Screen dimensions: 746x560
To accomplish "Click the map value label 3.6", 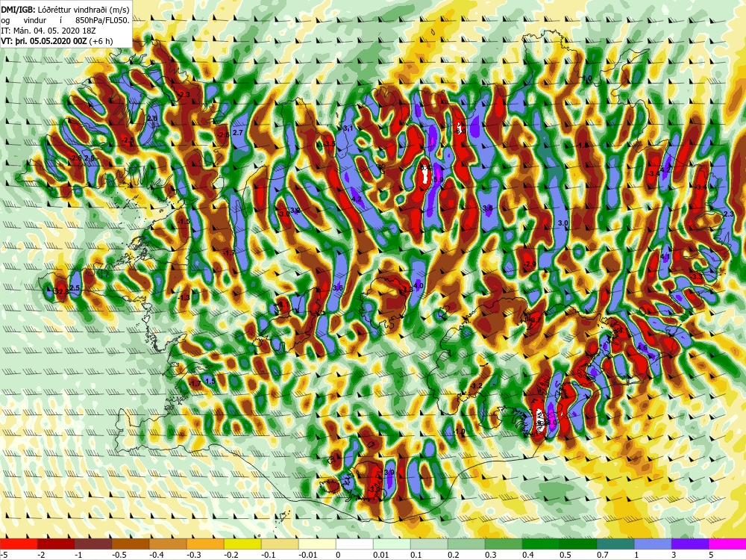I will [338, 287].
